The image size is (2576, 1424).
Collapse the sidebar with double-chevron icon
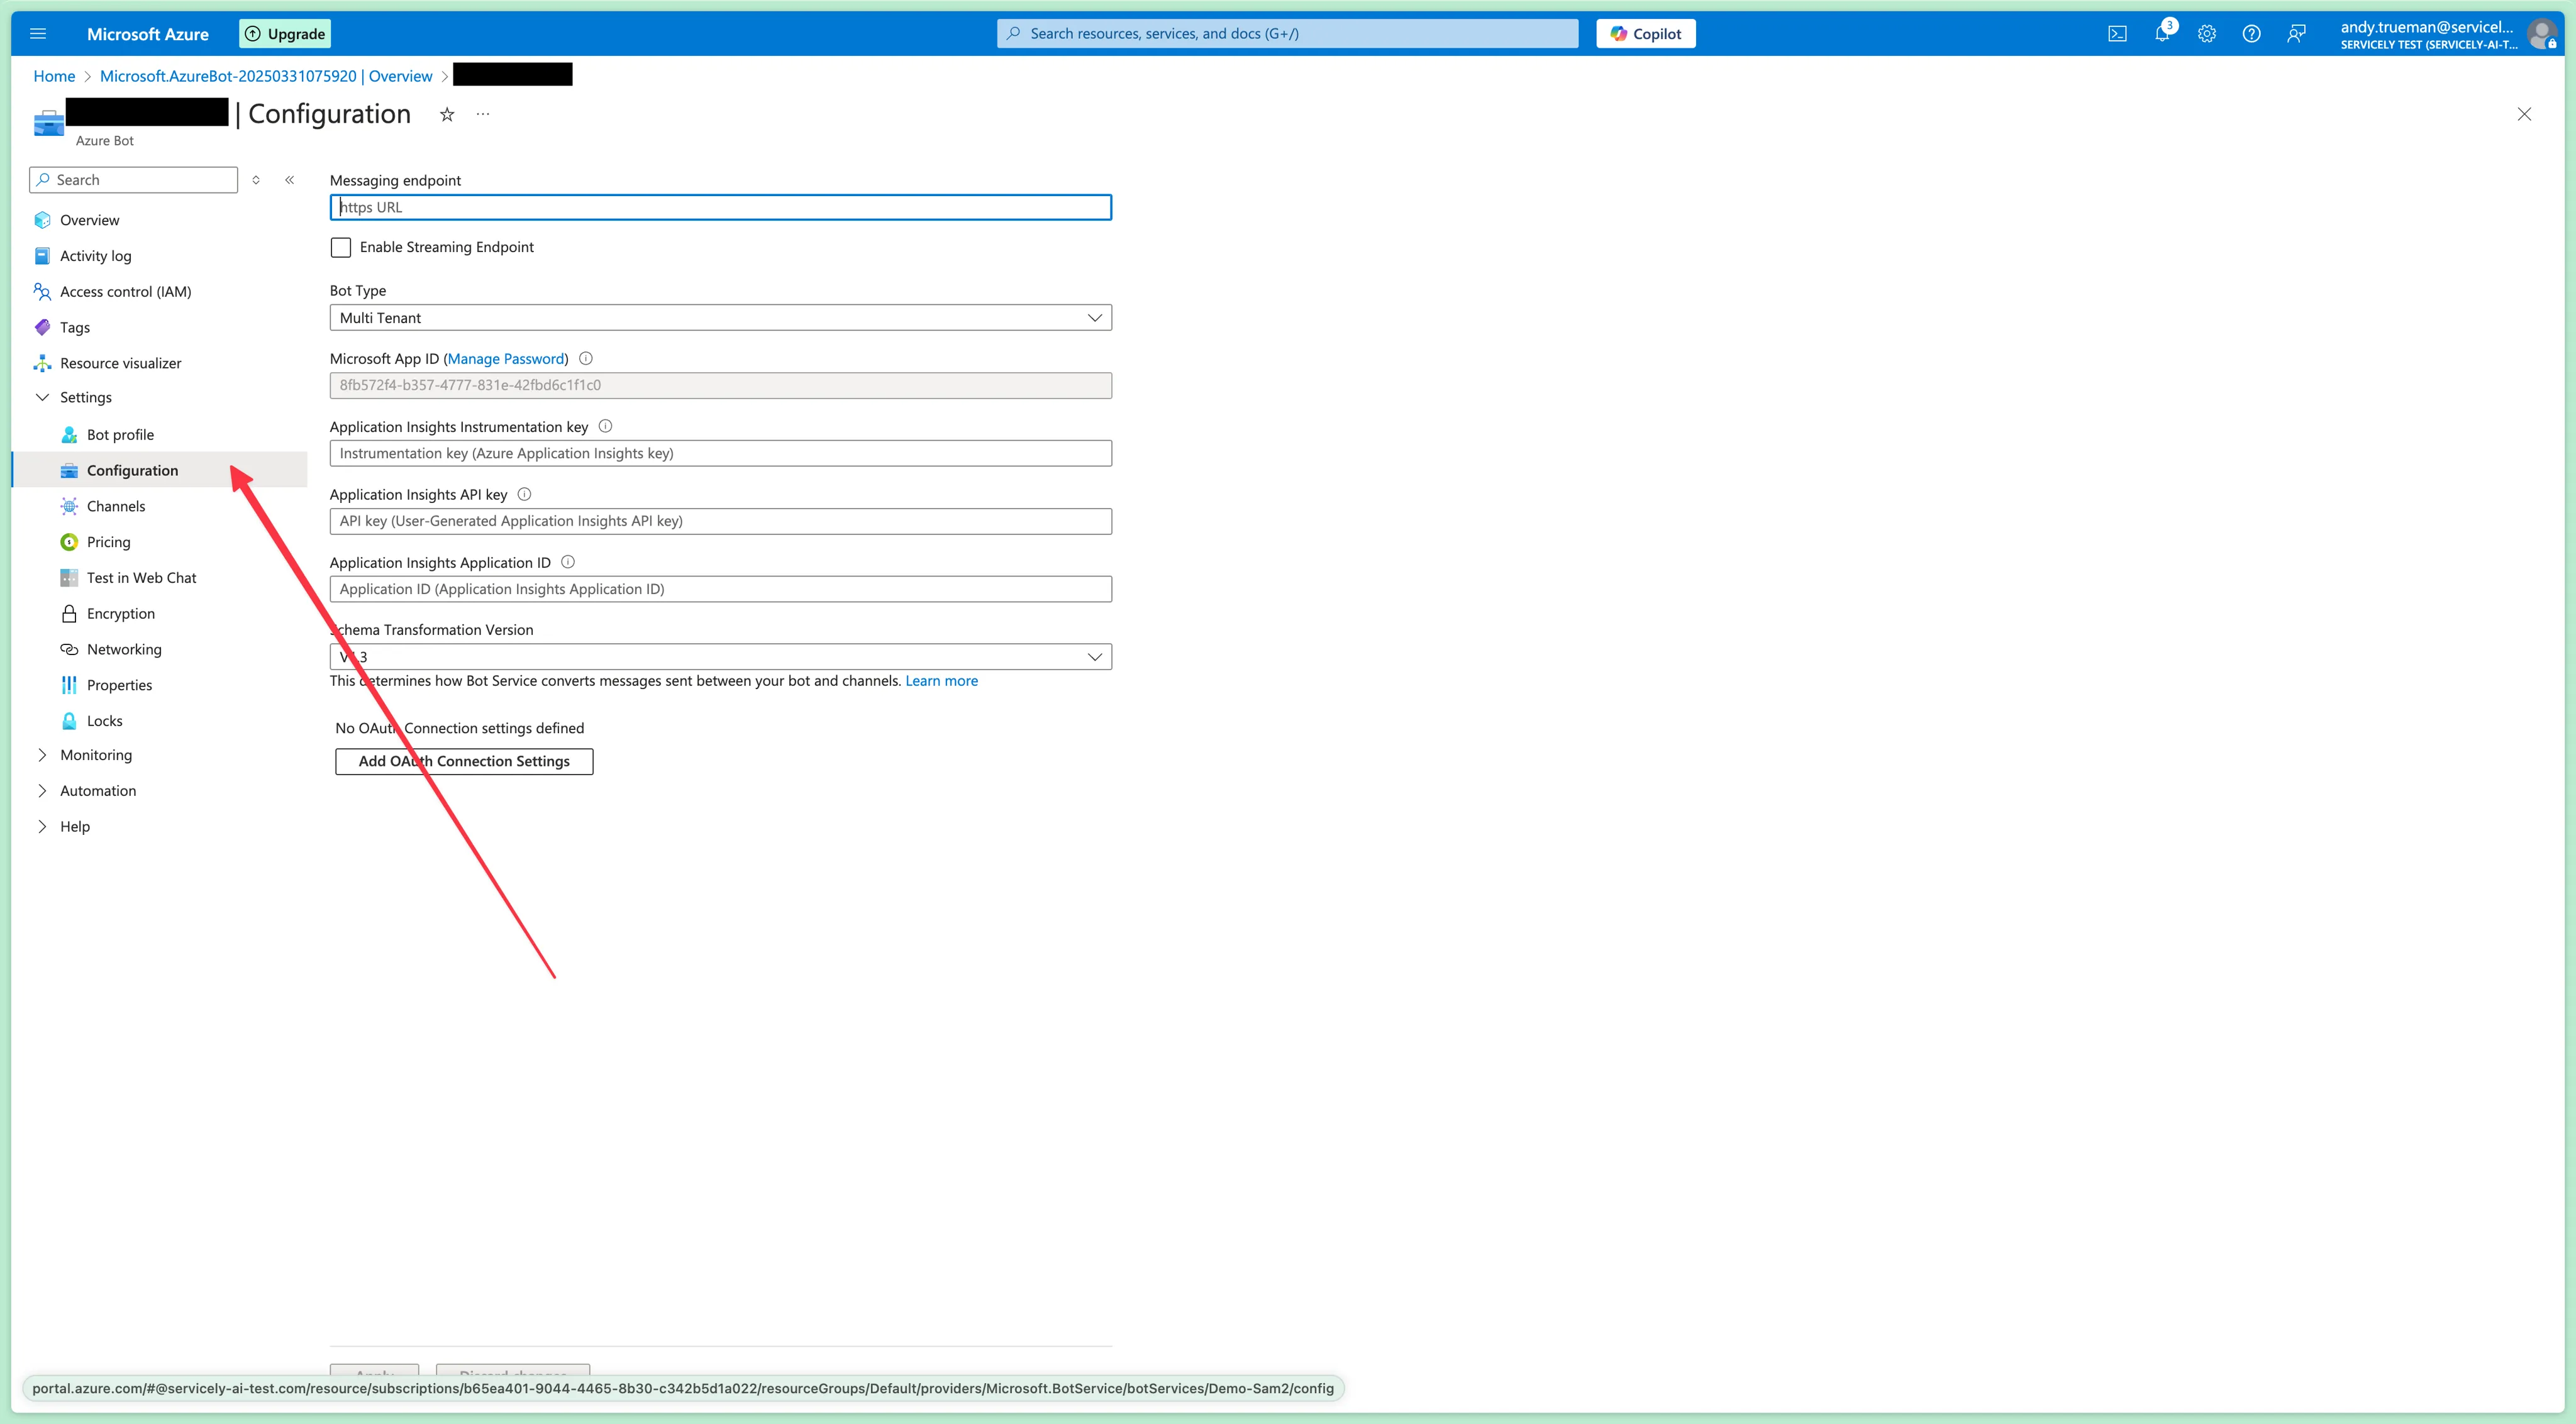tap(289, 180)
